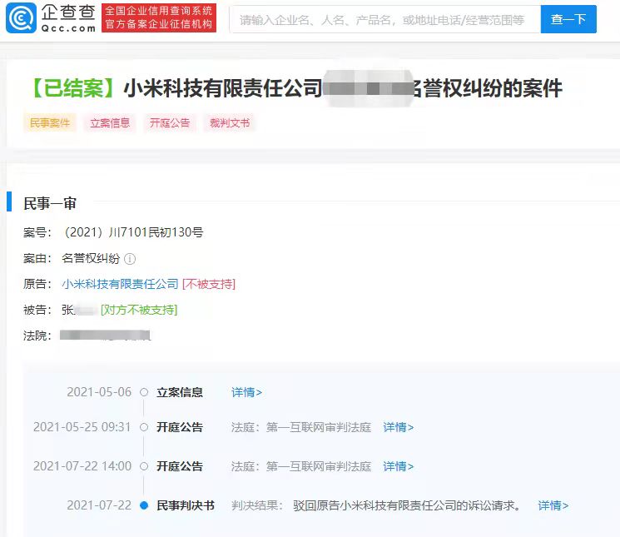Viewport: 620px width, 537px height.
Task: Open plaintiff link 小米科技有限责任公司
Action: (x=120, y=284)
